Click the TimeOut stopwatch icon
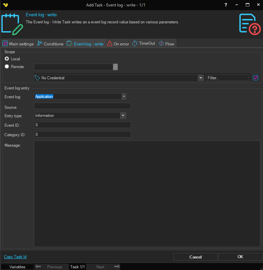Viewport: 263px width, 270px height. (x=135, y=44)
